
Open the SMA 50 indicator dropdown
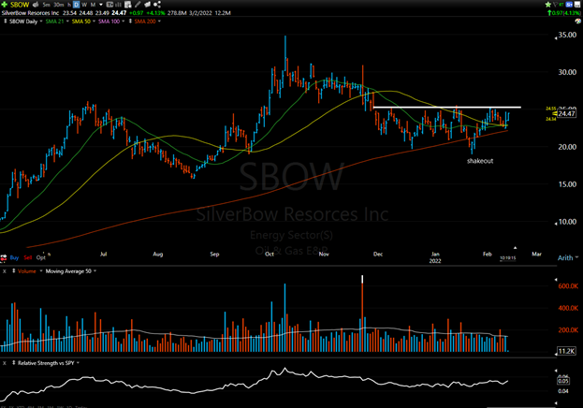(94, 22)
